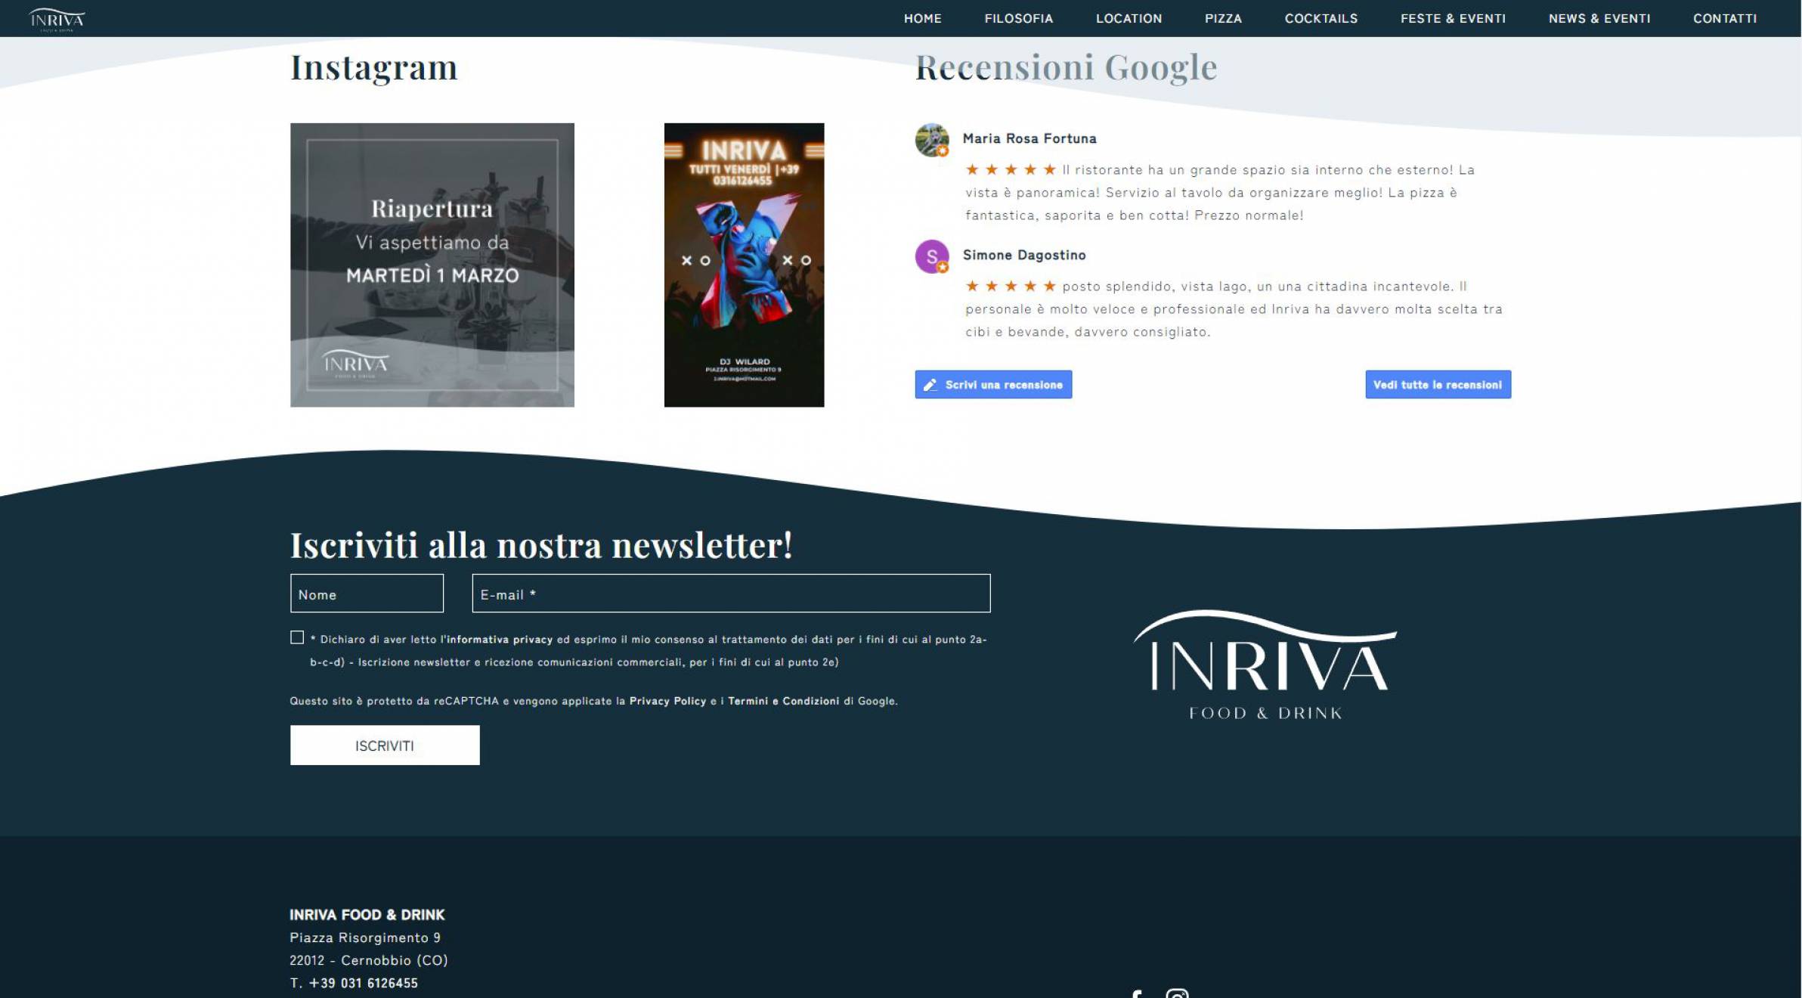Open the PIZZA menu item

[1223, 18]
